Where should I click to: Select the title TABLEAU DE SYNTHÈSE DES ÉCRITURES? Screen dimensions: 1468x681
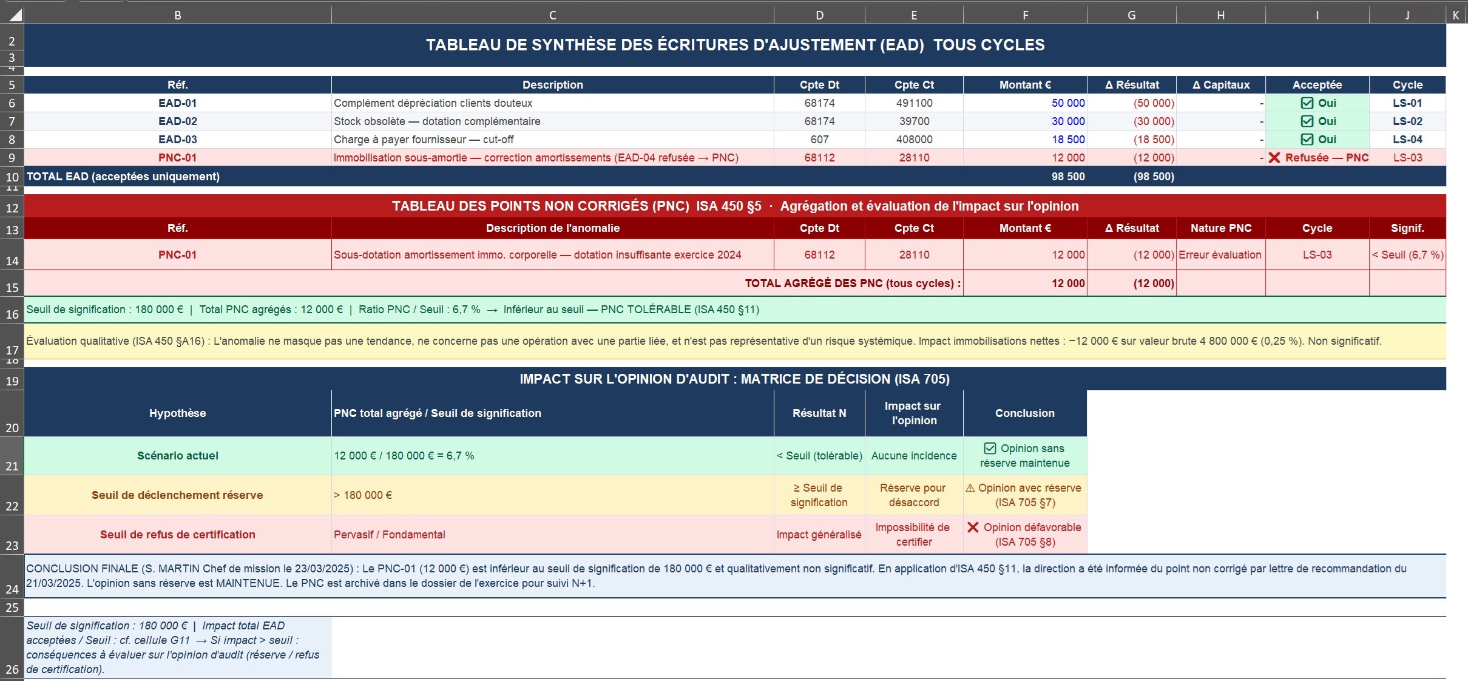(735, 45)
